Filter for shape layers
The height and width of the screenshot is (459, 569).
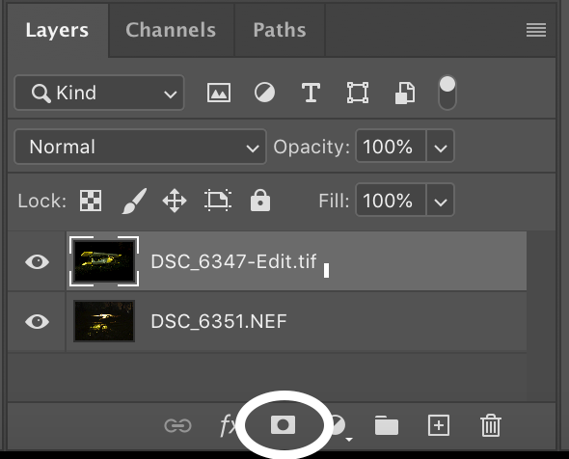pyautogui.click(x=358, y=93)
